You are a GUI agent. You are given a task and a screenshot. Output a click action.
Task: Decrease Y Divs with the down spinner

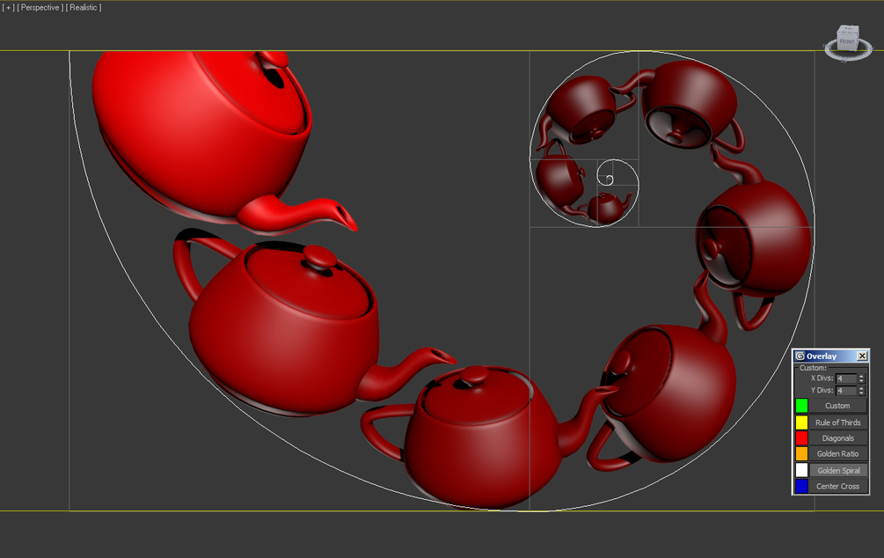point(860,393)
